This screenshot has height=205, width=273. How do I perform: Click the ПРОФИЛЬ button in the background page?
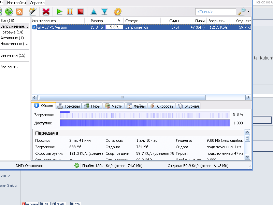click(x=30, y=204)
